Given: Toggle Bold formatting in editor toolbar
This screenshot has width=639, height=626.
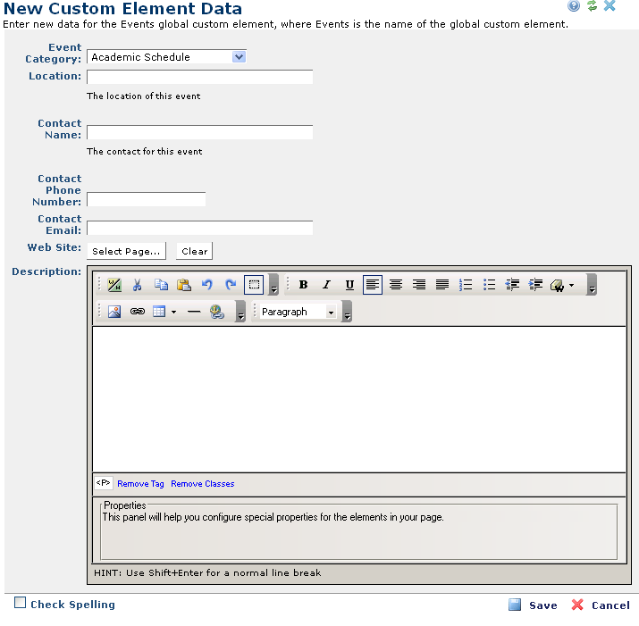Looking at the screenshot, I should [303, 285].
